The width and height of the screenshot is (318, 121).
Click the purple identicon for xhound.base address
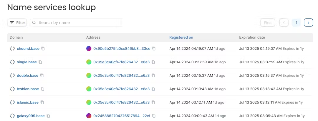[89, 49]
